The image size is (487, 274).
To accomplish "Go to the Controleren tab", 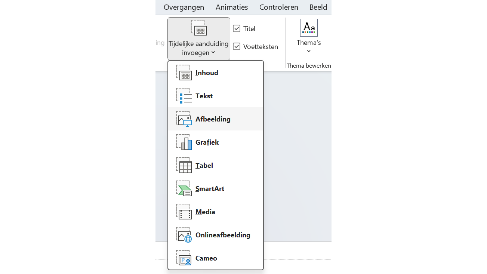I will coord(279,7).
